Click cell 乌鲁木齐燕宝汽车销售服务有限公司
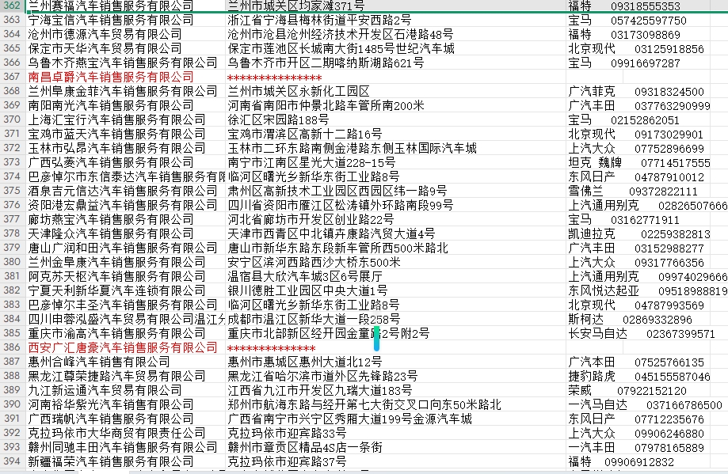Viewport: 728px width, 474px height. (123, 63)
